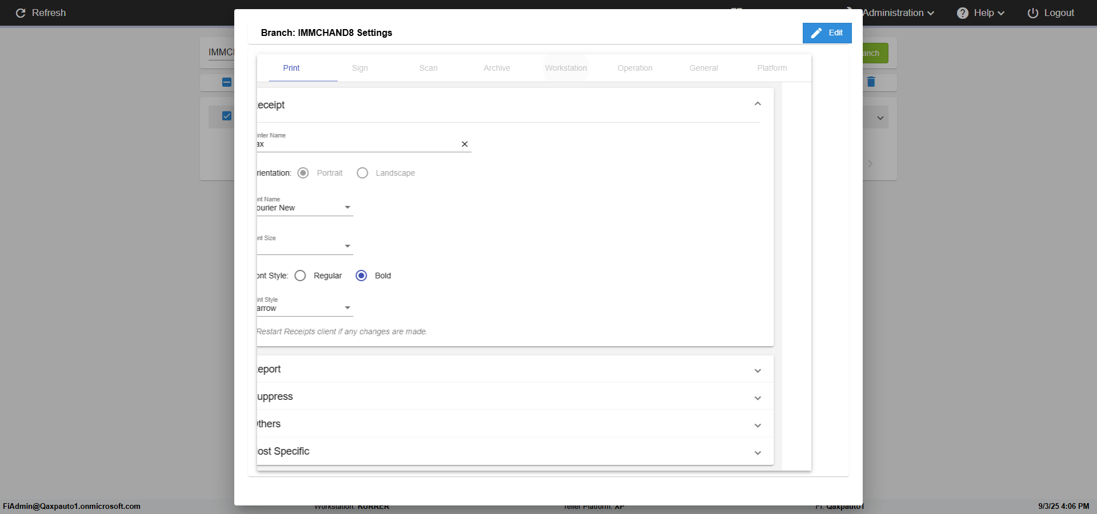This screenshot has width=1097, height=514.
Task: Click the Logout label
Action: pos(1059,13)
